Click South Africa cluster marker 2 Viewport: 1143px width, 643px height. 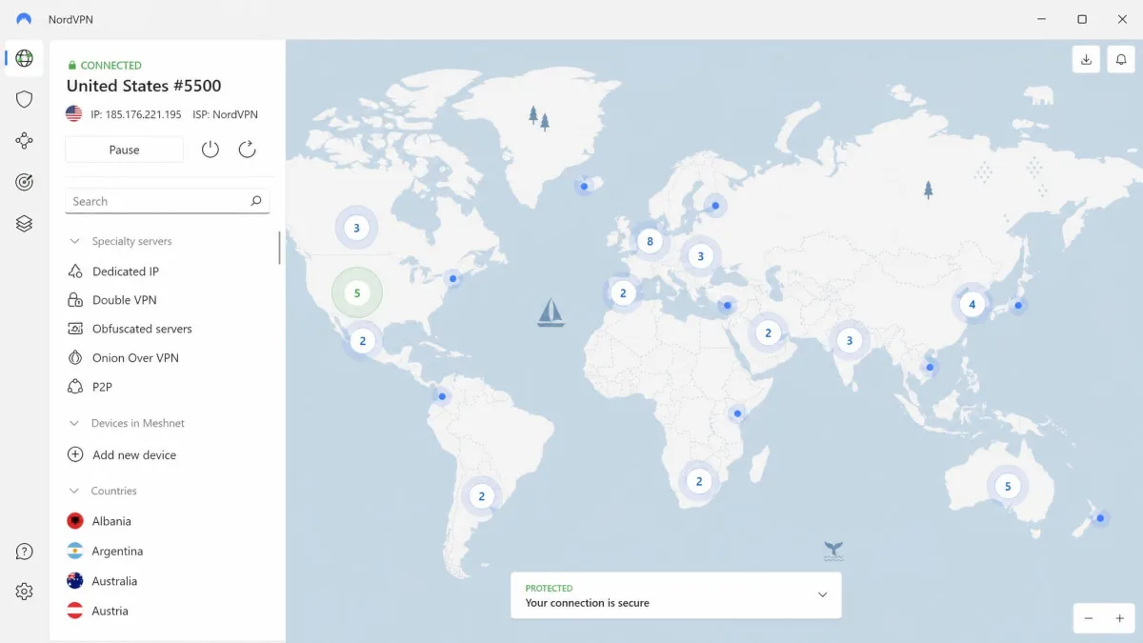point(699,481)
